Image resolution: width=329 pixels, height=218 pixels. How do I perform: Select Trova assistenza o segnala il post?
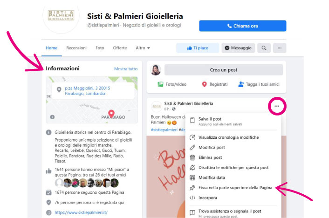[233, 213]
